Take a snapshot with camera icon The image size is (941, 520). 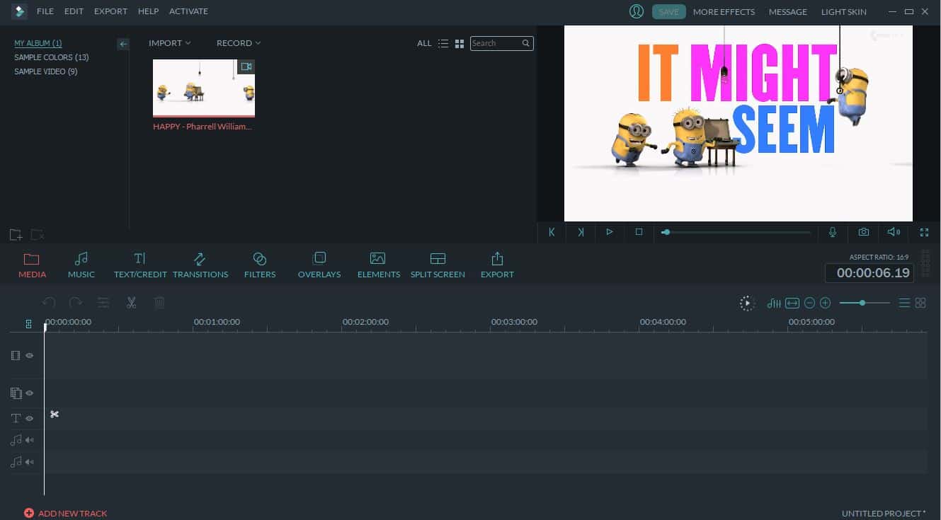tap(864, 232)
